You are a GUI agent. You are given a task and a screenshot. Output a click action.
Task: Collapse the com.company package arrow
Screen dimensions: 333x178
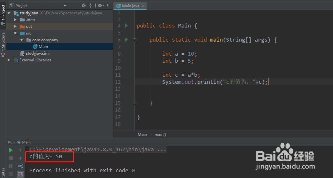coord(22,40)
